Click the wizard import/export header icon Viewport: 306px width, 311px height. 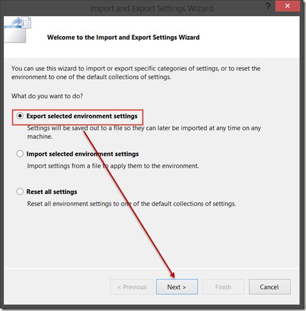[18, 30]
